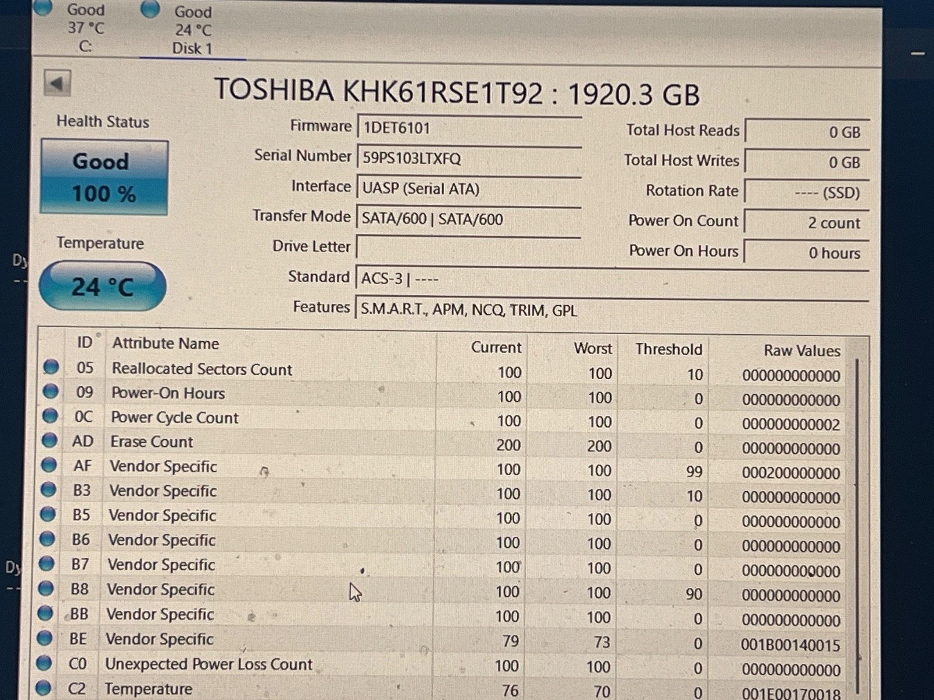Screen dimensions: 934x700
Task: Click the ID column header
Action: pos(85,342)
